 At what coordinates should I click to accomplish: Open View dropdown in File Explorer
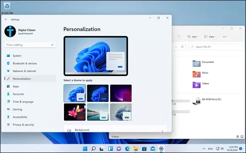[210, 37]
